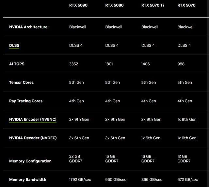This screenshot has width=209, height=187.
Task: Click RTX 5080's 4th Gen Ray Tracing value
Action: [112, 101]
